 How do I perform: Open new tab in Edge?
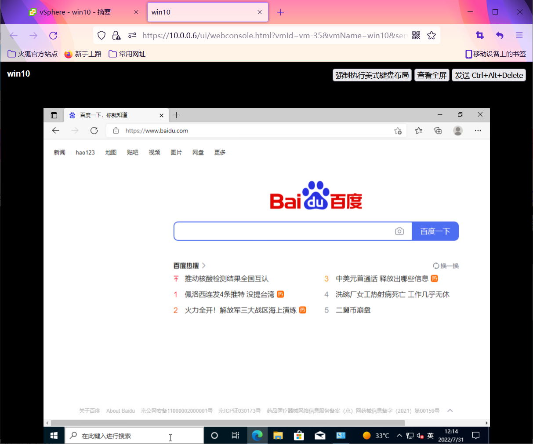[176, 115]
